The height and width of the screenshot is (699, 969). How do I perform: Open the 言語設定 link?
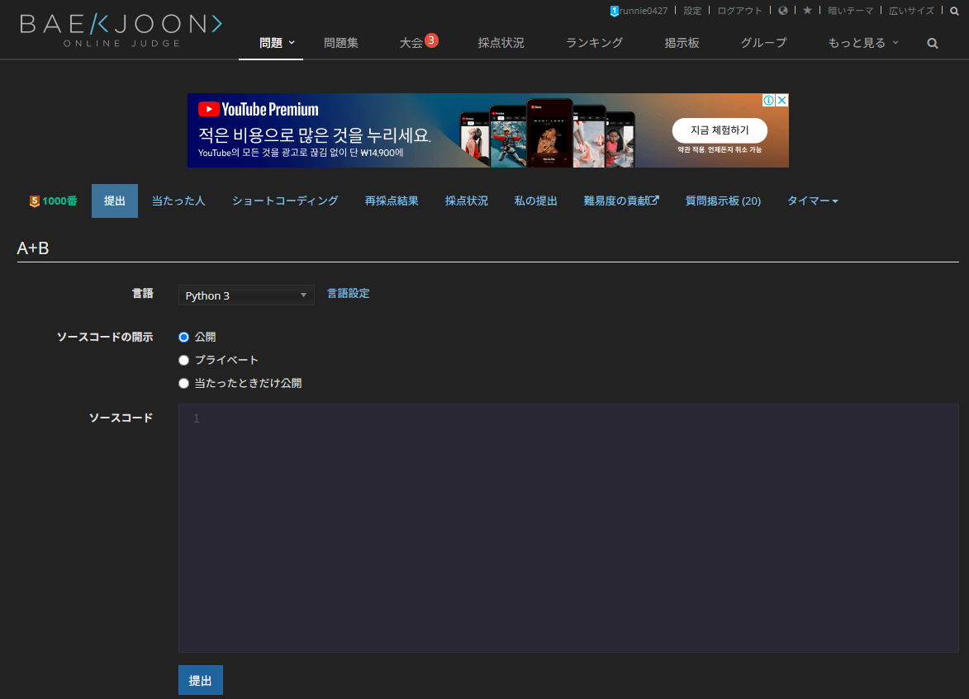pos(348,293)
